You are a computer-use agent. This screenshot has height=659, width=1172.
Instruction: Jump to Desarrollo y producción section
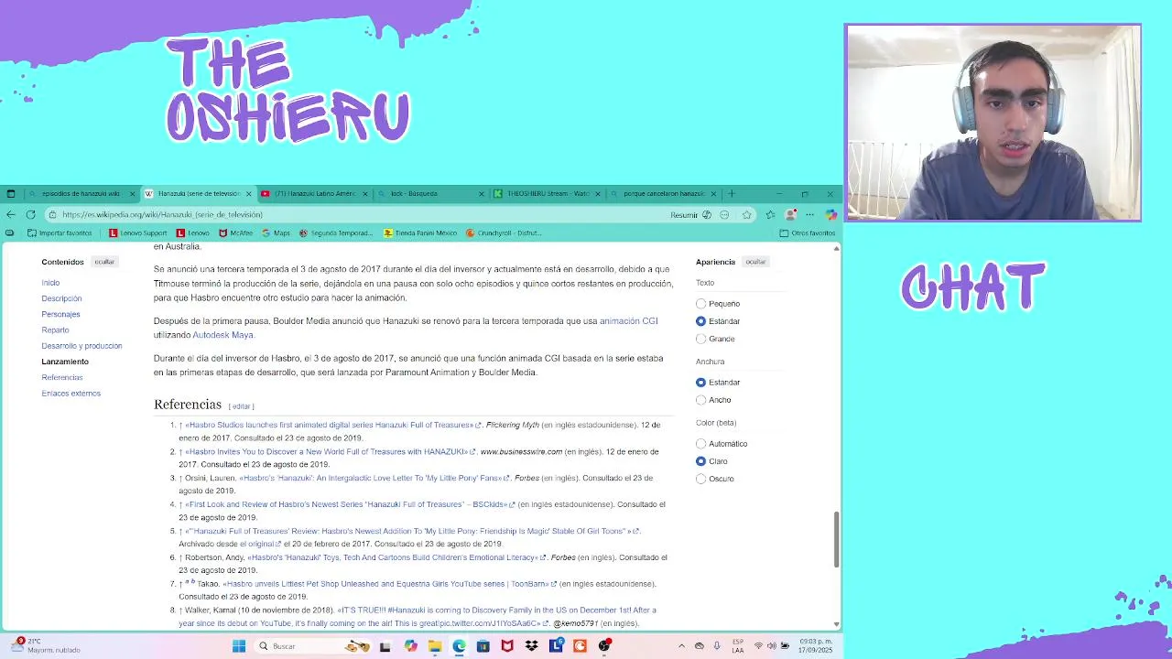(x=81, y=346)
